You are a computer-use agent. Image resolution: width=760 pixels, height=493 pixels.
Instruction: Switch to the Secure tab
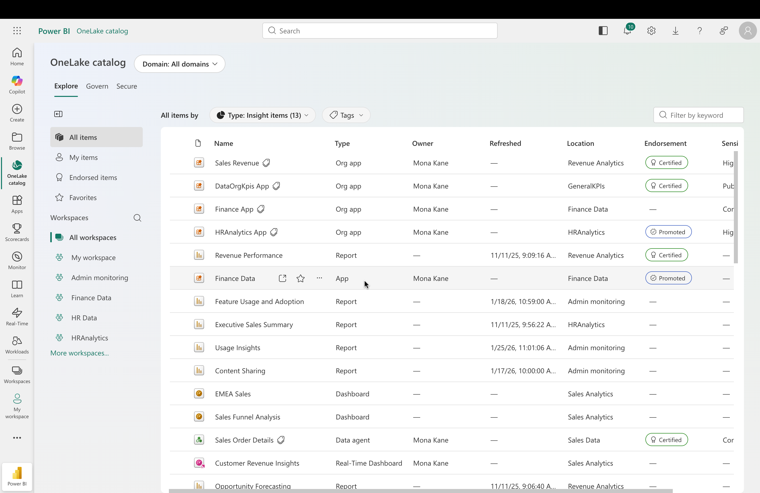tap(126, 86)
